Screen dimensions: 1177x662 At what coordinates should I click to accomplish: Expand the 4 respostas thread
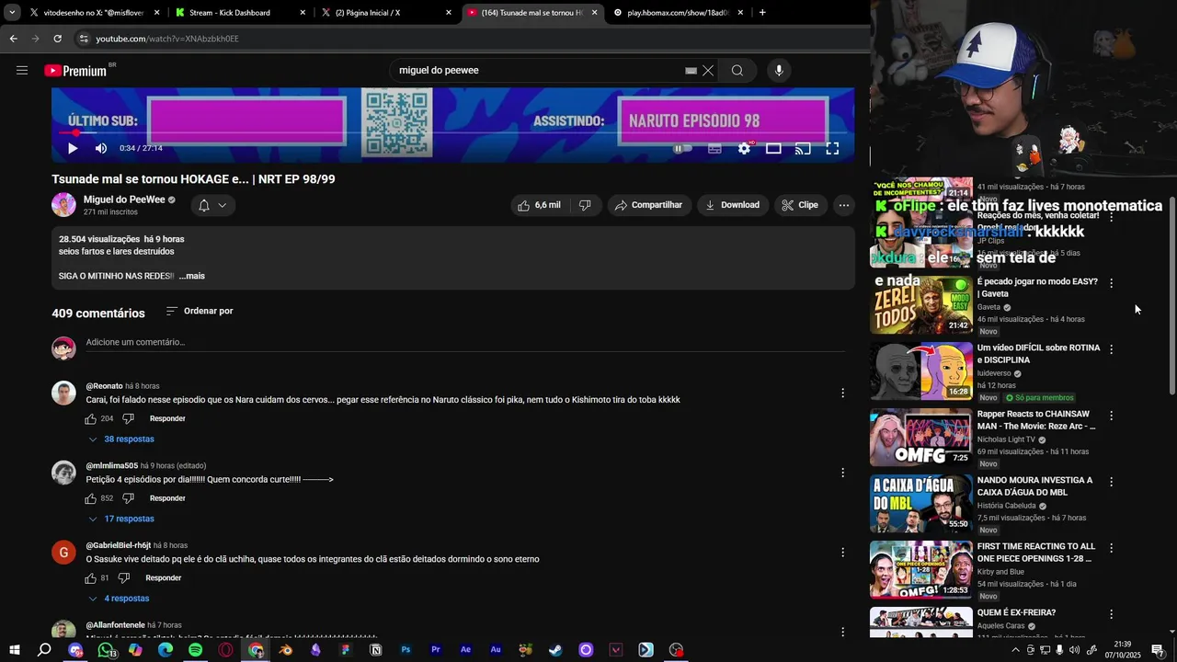pyautogui.click(x=119, y=599)
